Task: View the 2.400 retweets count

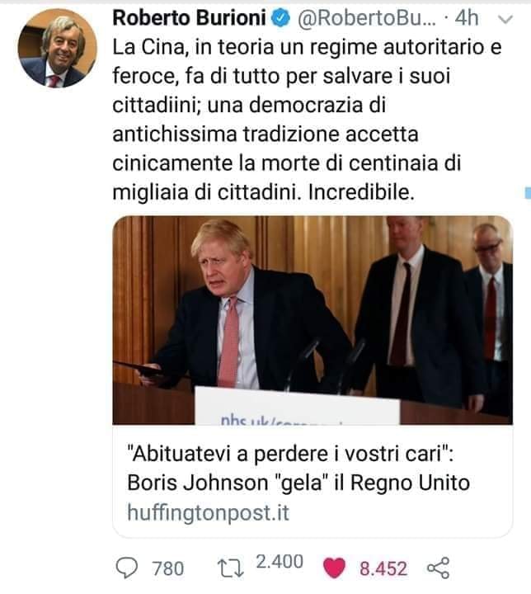Action: point(280,562)
